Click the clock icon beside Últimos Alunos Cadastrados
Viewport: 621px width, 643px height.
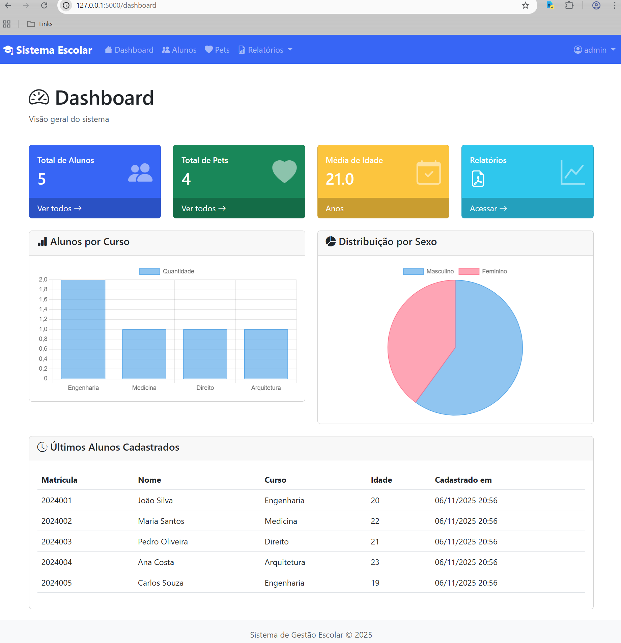[x=42, y=447]
